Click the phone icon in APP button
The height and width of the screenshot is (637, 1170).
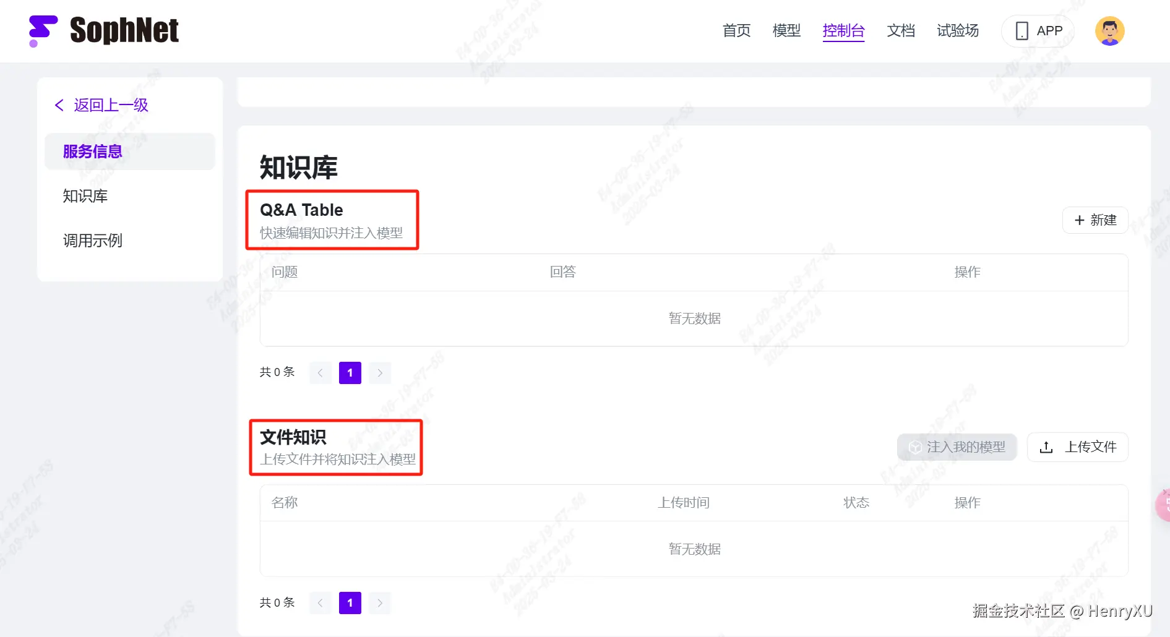click(x=1022, y=31)
